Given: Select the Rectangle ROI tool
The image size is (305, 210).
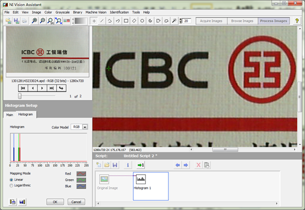Looking at the screenshot, I should [126, 21].
